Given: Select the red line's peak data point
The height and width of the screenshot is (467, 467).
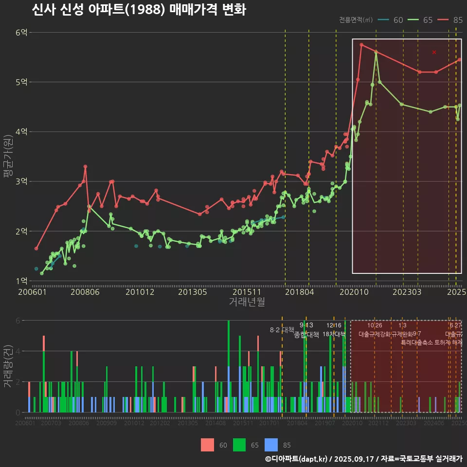Looking at the screenshot, I should coord(361,45).
